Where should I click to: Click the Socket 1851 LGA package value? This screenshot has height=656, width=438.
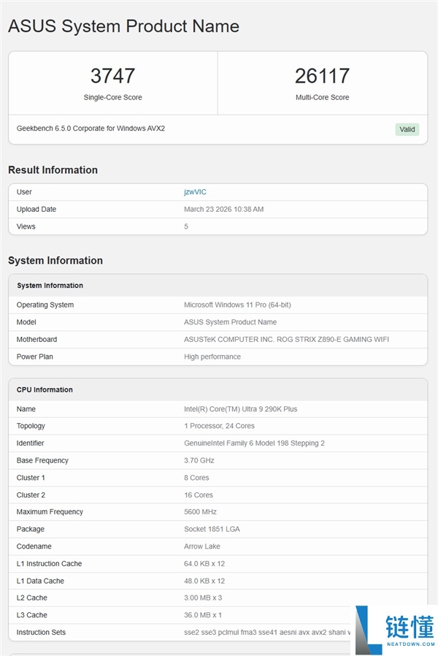[x=212, y=529]
